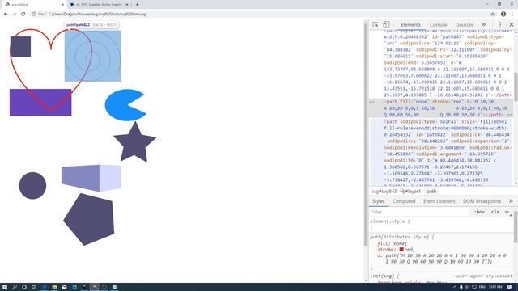Click the element.style rule block

point(441,225)
